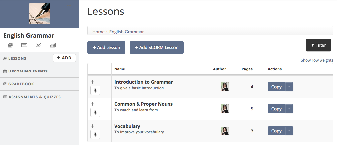Image resolution: width=337 pixels, height=145 pixels.
Task: Open the checkmark gradebook icon under course title
Action: (38, 45)
